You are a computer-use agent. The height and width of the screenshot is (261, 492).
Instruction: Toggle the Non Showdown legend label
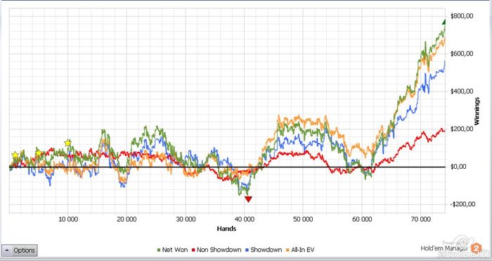pyautogui.click(x=219, y=250)
